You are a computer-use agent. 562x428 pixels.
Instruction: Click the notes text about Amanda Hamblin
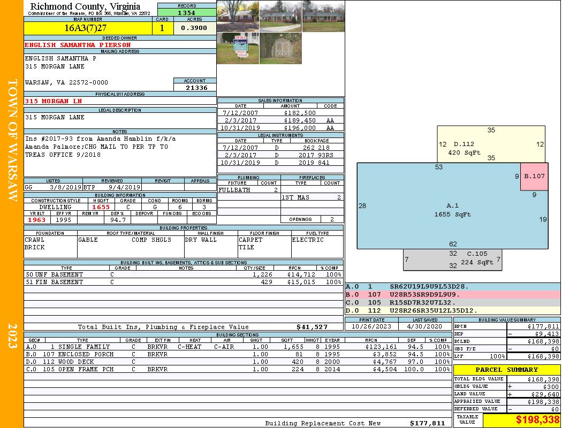(x=101, y=147)
